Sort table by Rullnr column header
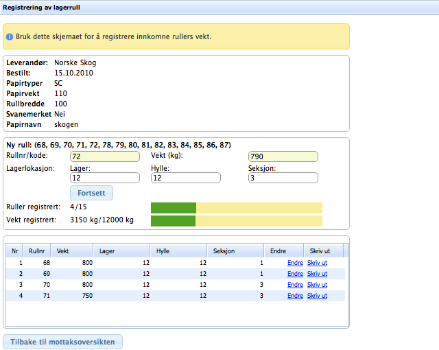Viewport: 439px width, 350px height. [x=37, y=251]
